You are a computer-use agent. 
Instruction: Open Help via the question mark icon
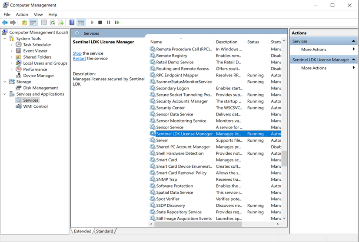click(x=72, y=23)
